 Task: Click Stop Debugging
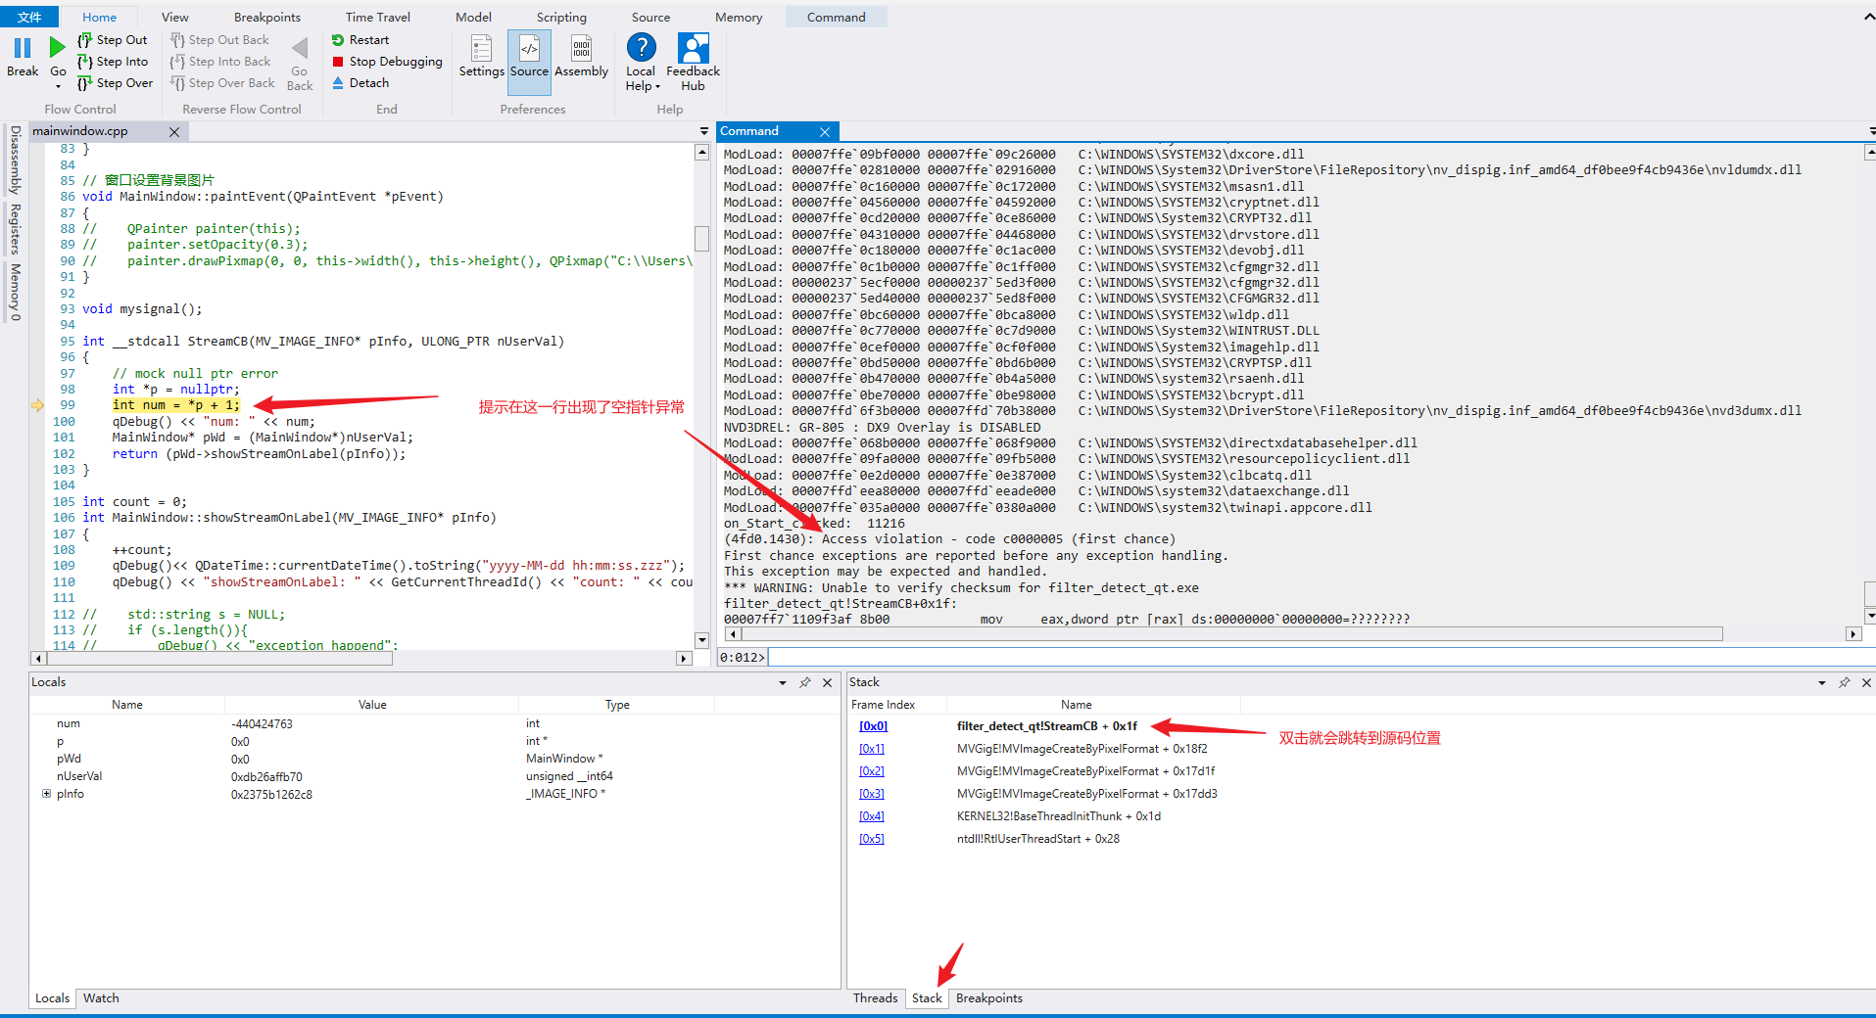(387, 62)
